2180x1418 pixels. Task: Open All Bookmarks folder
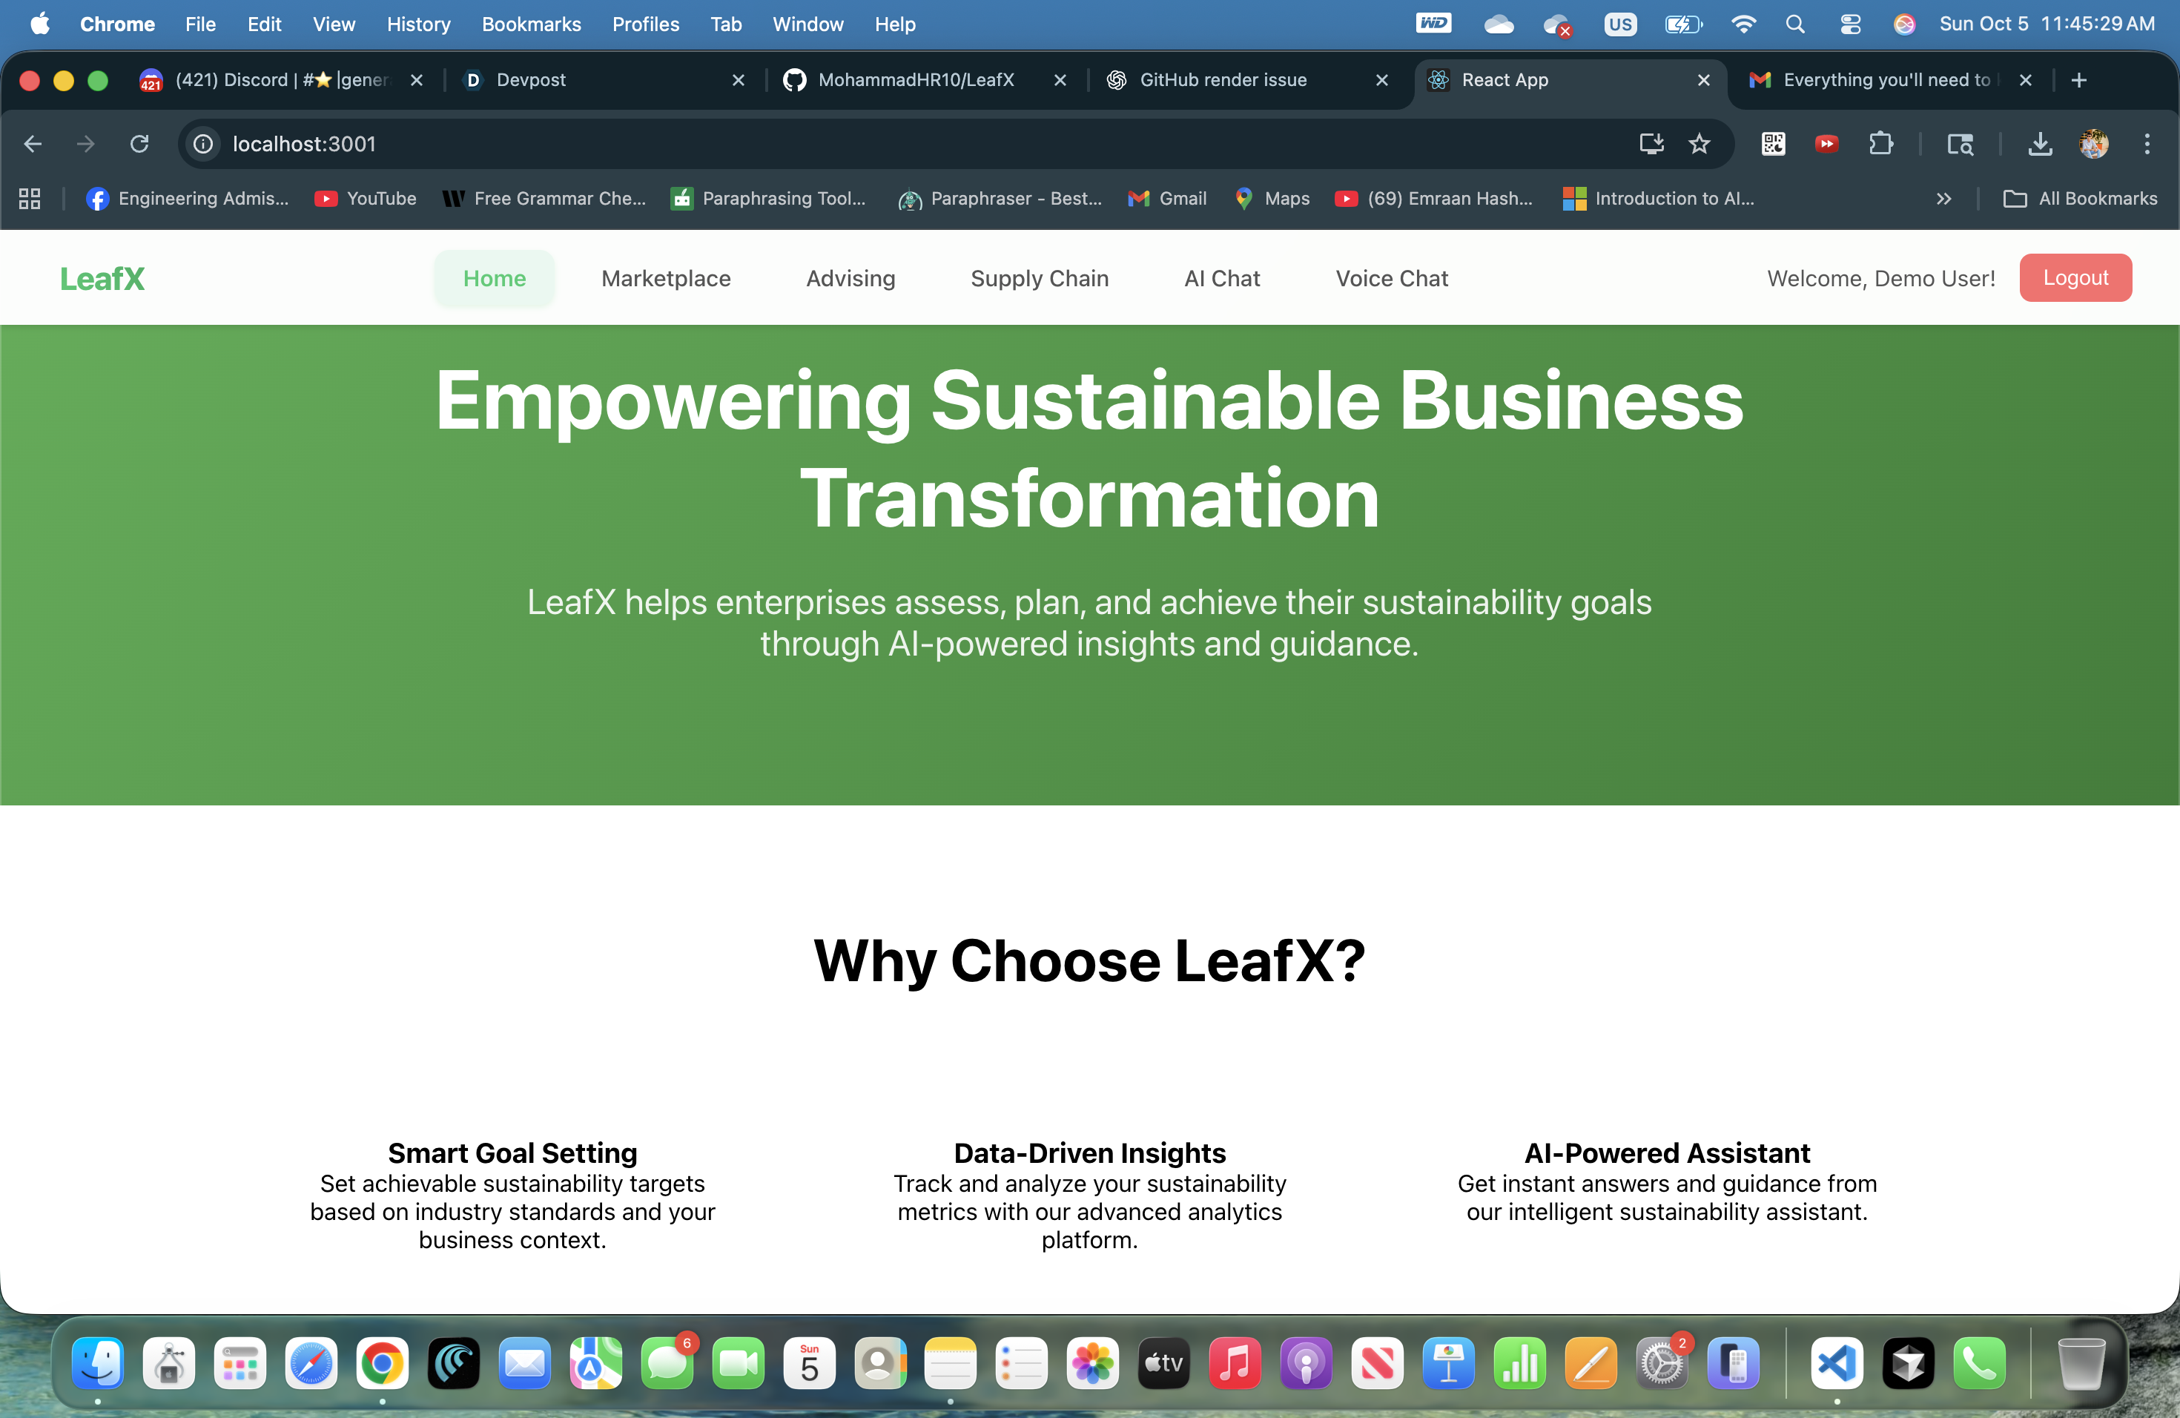(x=2080, y=199)
